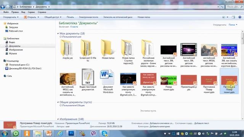Click the volume speaker tray icon
This screenshot has height=137, width=244.
tap(203, 134)
